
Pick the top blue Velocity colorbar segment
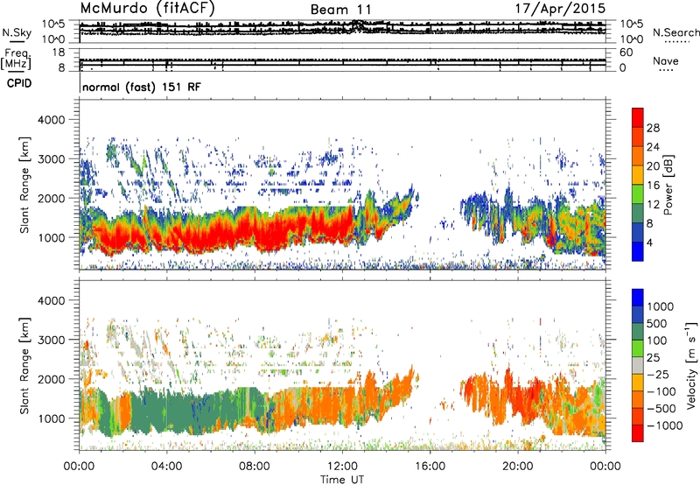click(x=638, y=298)
